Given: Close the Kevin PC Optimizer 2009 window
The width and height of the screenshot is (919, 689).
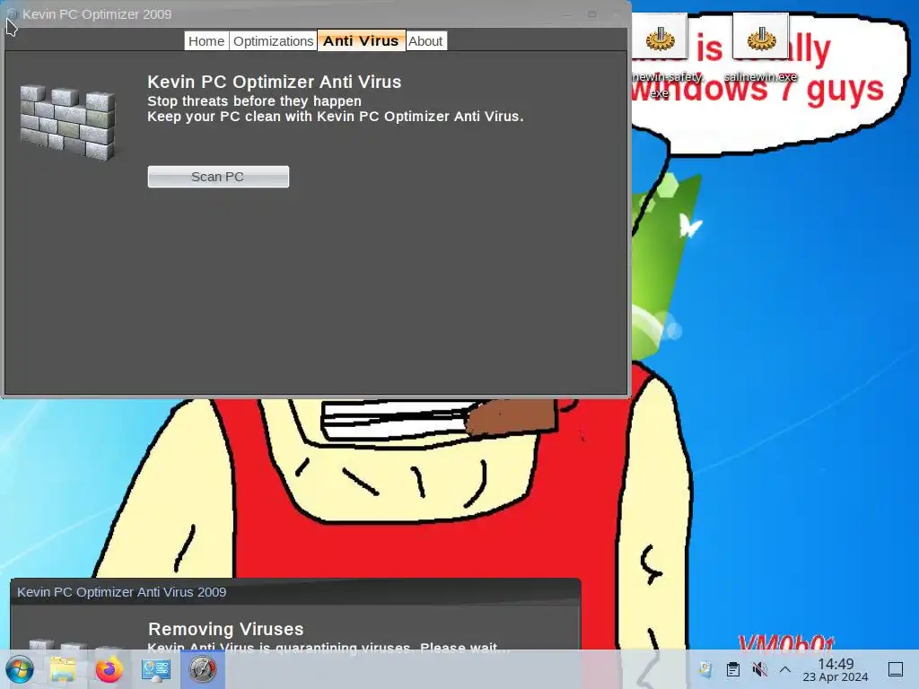Looking at the screenshot, I should (616, 14).
